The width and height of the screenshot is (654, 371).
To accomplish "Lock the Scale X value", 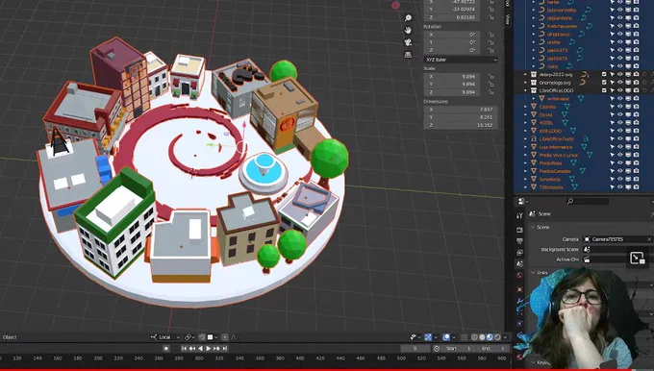I will coord(490,77).
